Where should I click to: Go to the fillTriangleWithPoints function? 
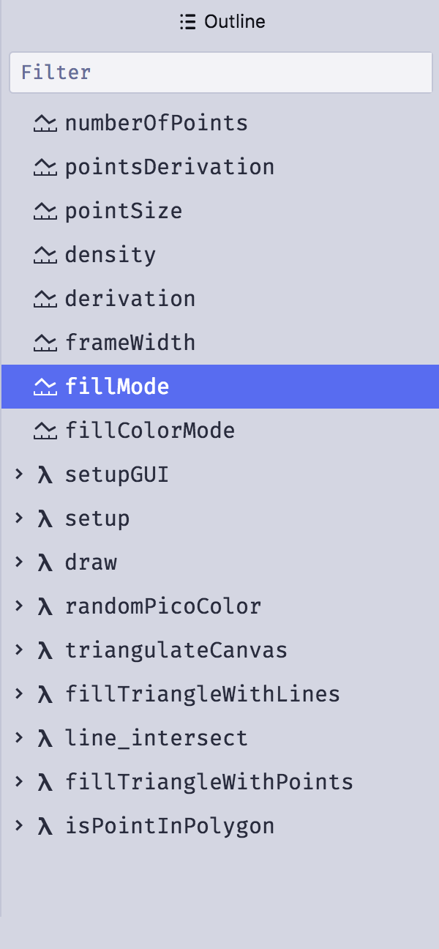click(220, 782)
